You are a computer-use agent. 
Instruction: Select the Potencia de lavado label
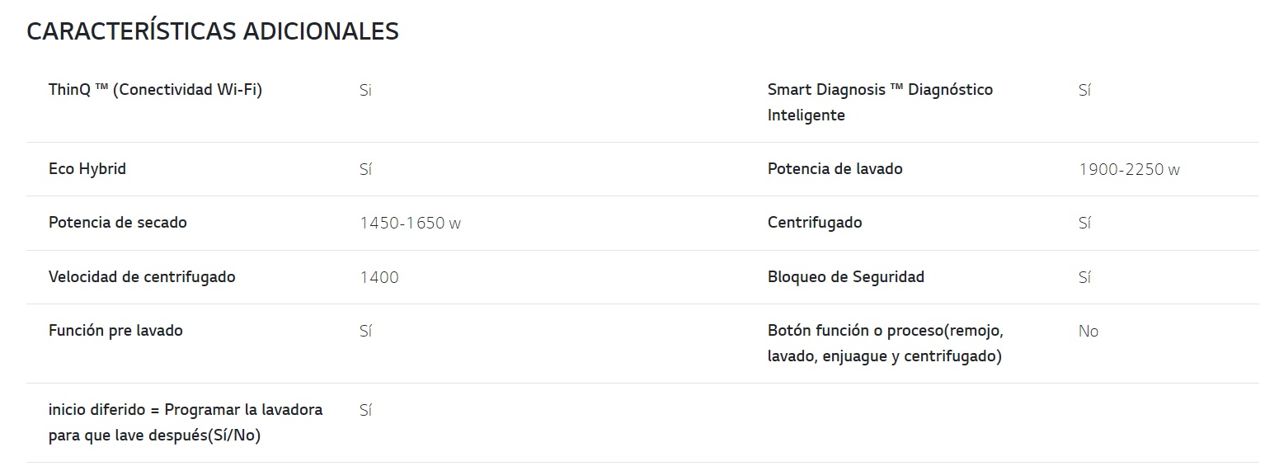[835, 169]
